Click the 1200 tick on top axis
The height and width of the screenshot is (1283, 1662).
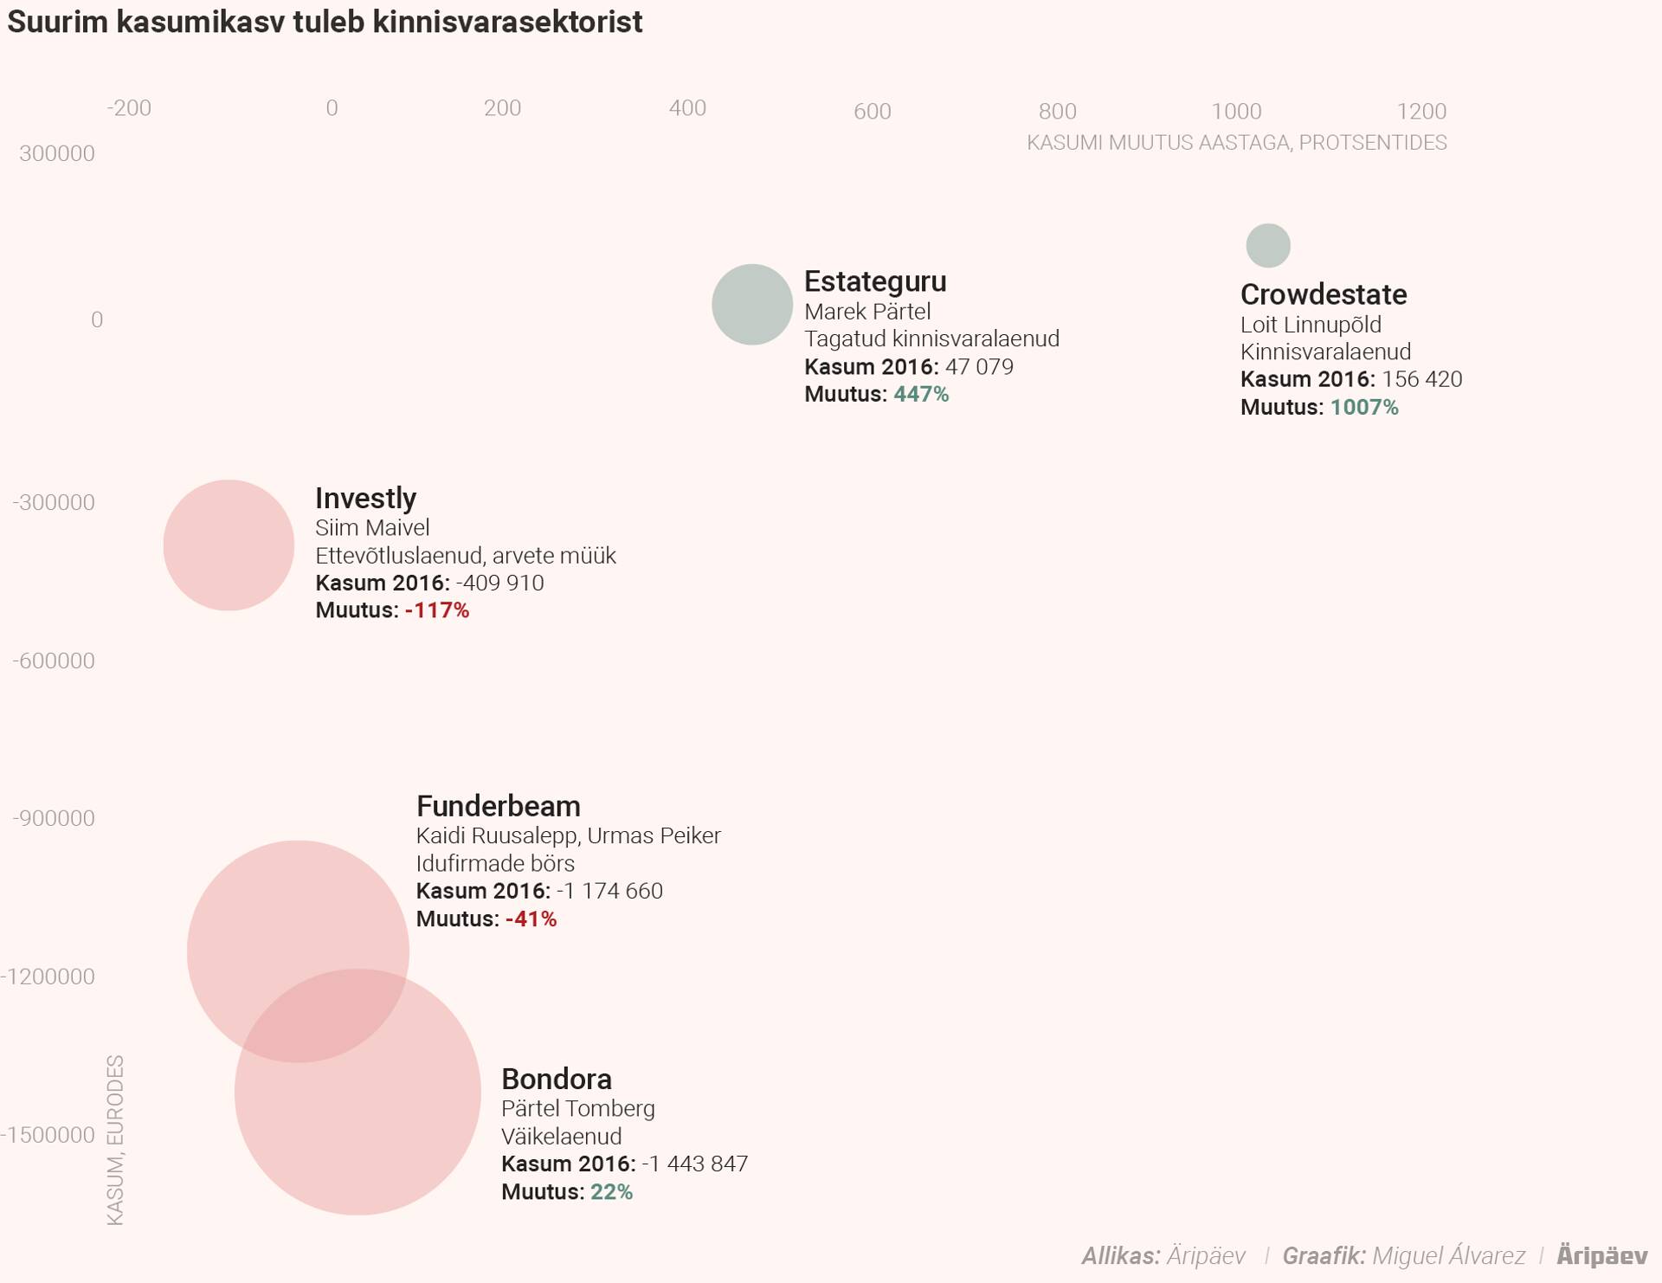[x=1420, y=112]
